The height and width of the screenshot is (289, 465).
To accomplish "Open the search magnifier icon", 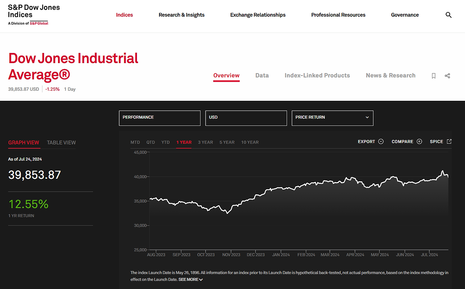I will click(449, 15).
